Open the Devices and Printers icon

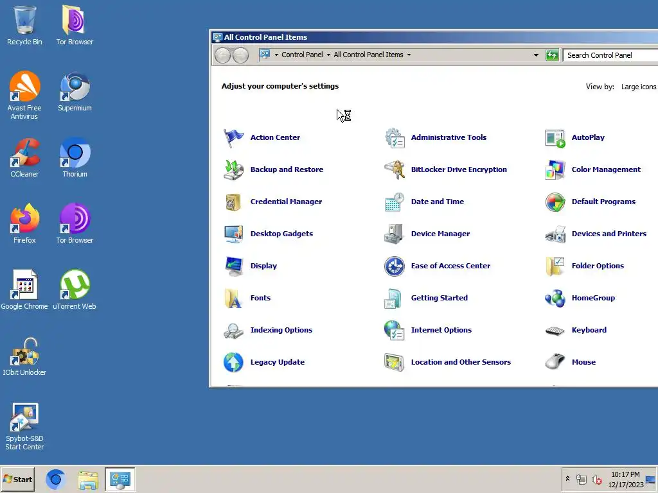pos(555,234)
